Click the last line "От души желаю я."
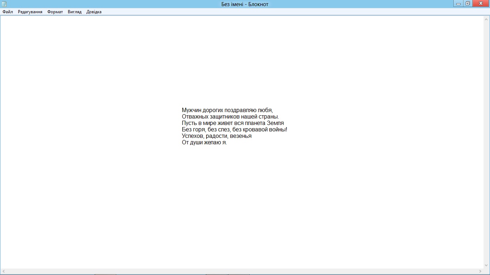This screenshot has width=490, height=275. click(204, 143)
